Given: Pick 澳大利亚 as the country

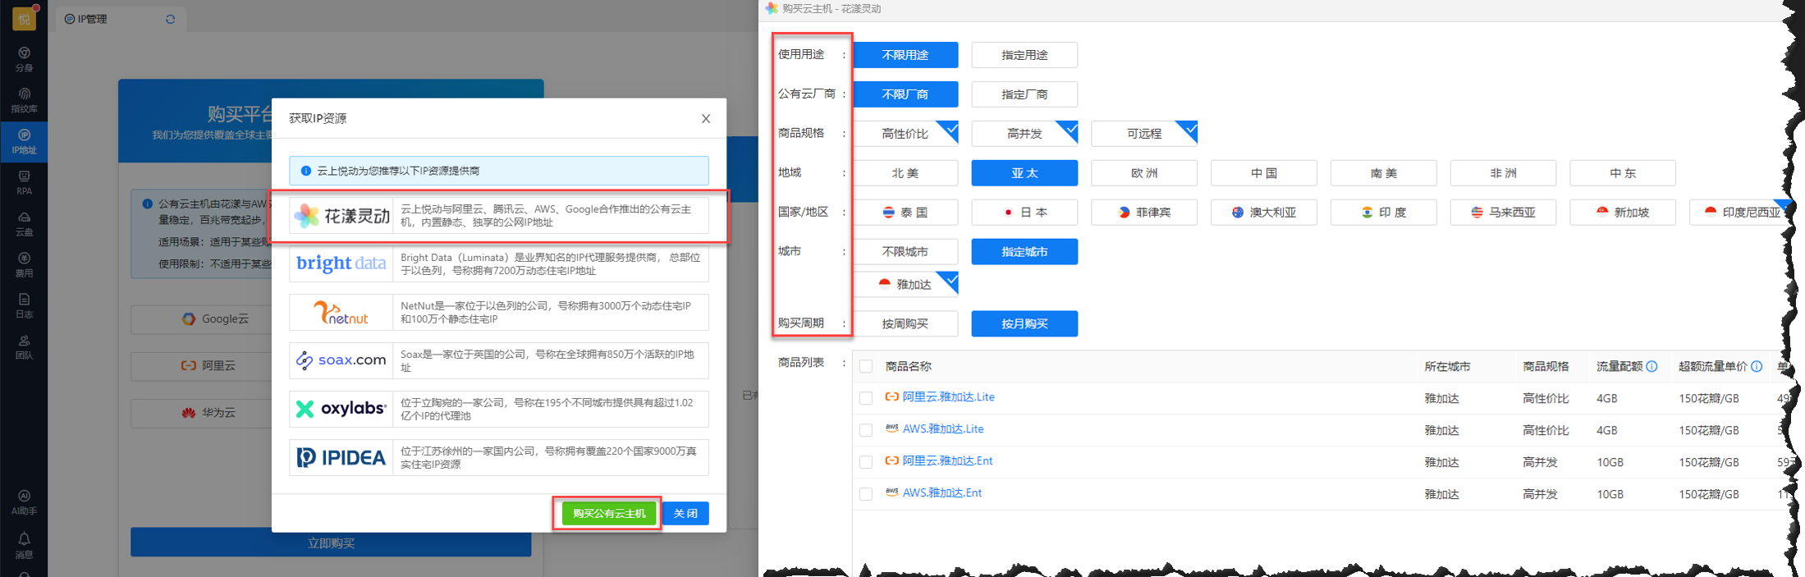Looking at the screenshot, I should (x=1264, y=213).
